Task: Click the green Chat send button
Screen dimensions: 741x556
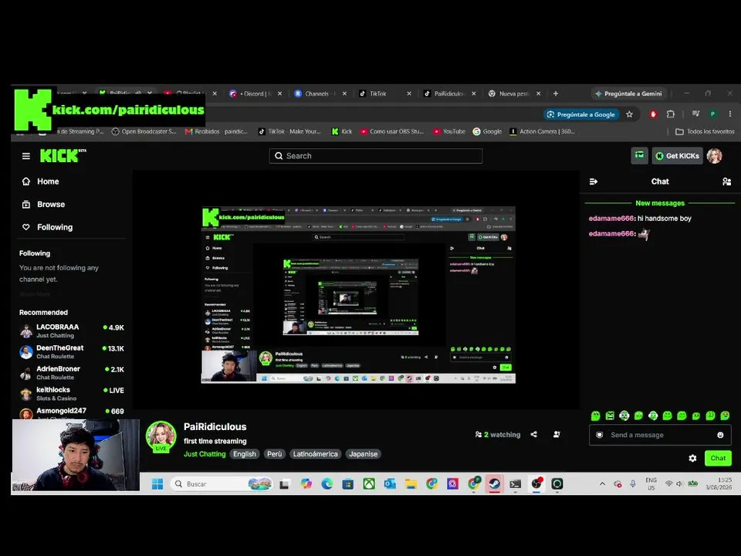Action: pos(718,458)
